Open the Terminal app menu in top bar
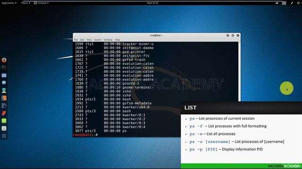The height and width of the screenshot is (169, 302). coord(41,3)
